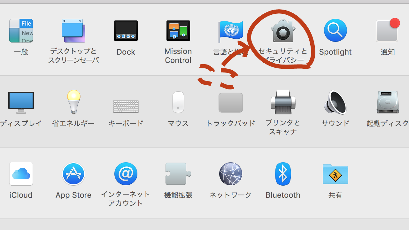This screenshot has height=230, width=409.
Task: Open the Bluetooth preferences icon
Action: (283, 174)
